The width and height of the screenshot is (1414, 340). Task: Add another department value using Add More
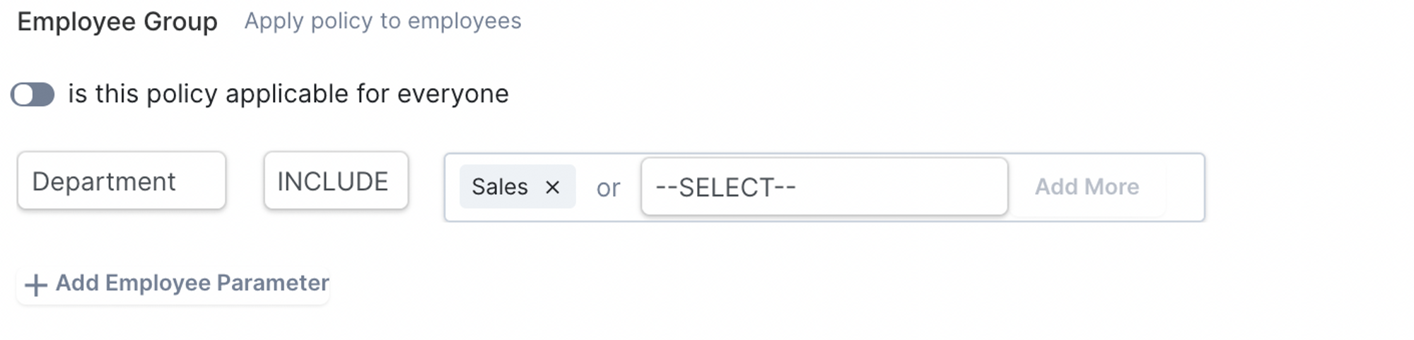[1087, 187]
